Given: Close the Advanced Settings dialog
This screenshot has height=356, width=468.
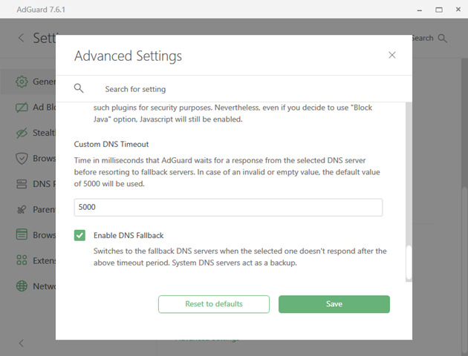Looking at the screenshot, I should 392,55.
